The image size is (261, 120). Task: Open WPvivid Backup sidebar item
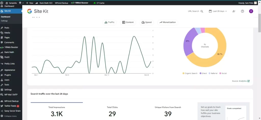point(11,101)
